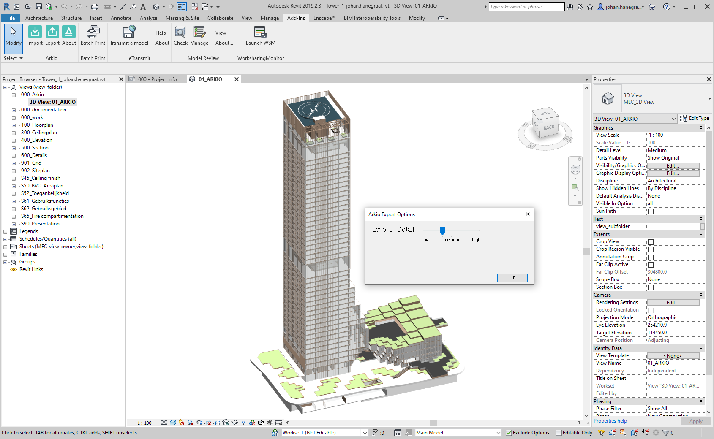Enable the Crop View checkbox

click(x=651, y=242)
